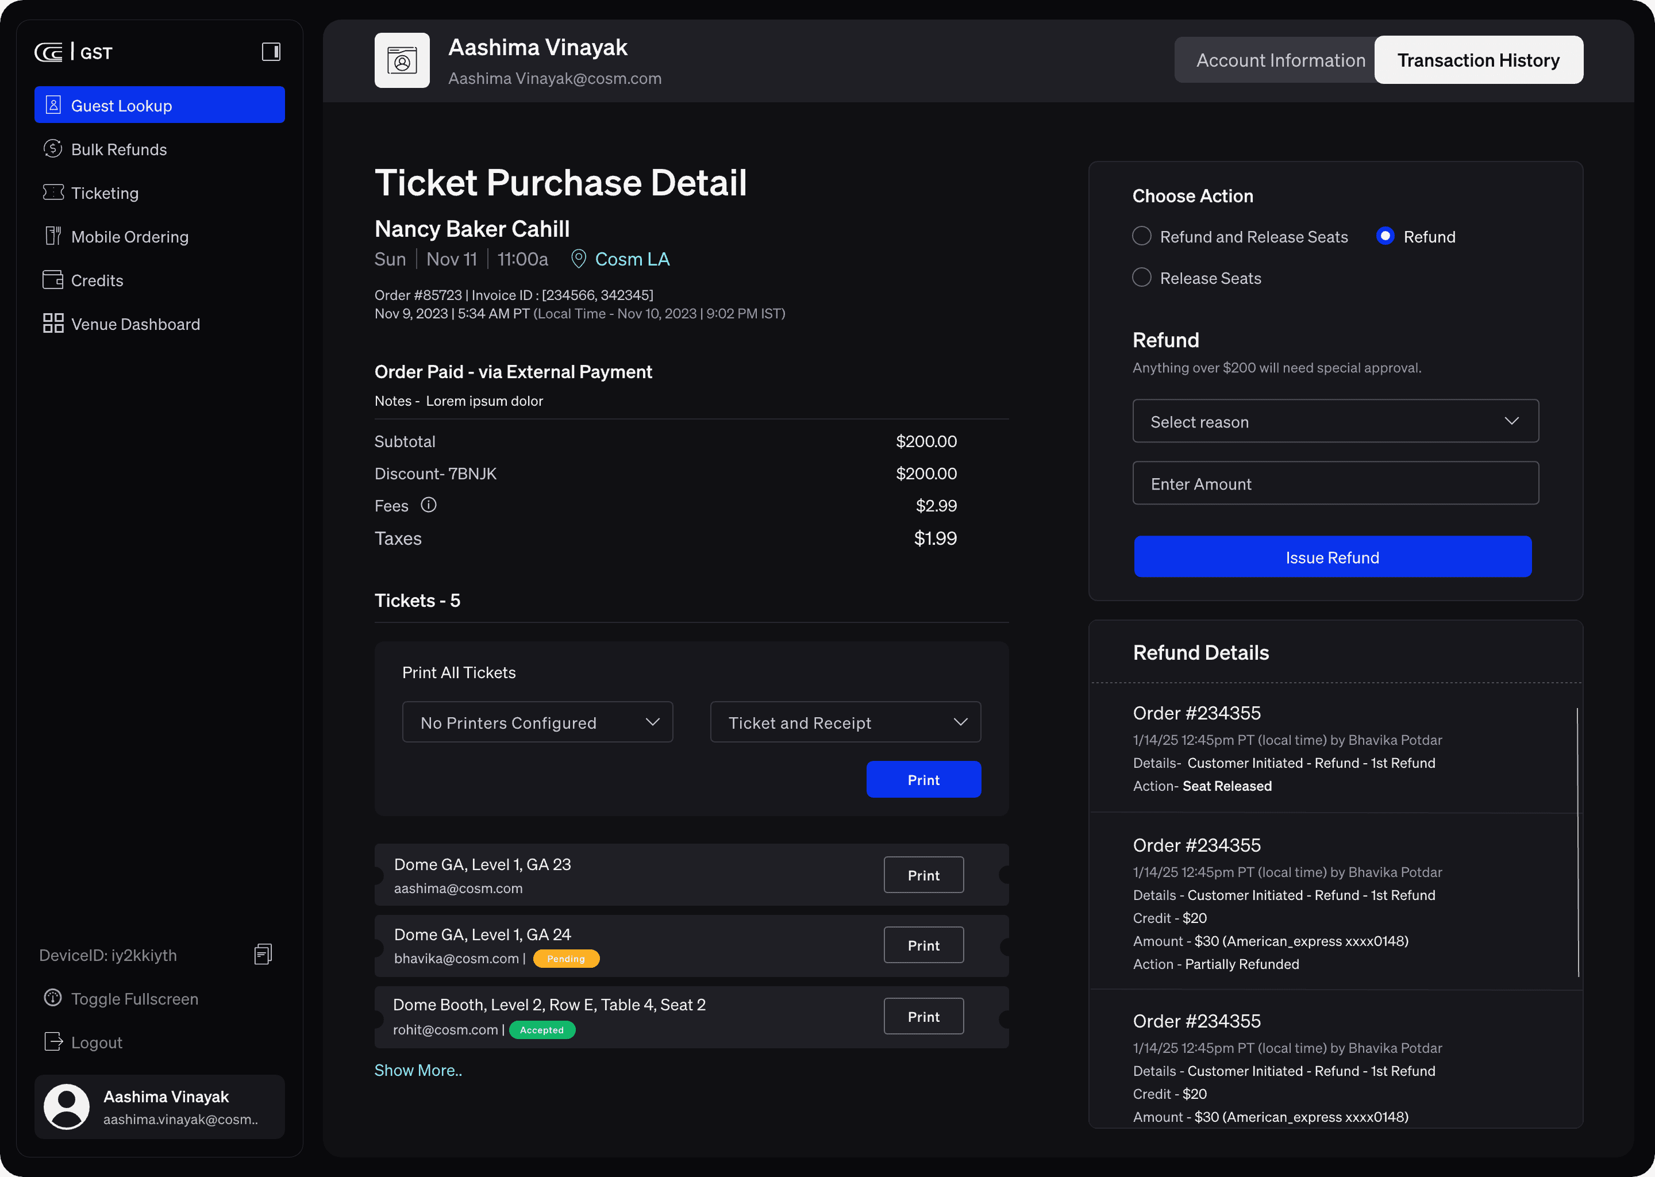Click the Mobile Ordering icon
This screenshot has width=1655, height=1177.
pyautogui.click(x=53, y=236)
